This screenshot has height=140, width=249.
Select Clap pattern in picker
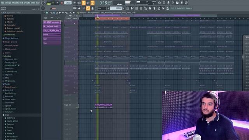pos(52,43)
